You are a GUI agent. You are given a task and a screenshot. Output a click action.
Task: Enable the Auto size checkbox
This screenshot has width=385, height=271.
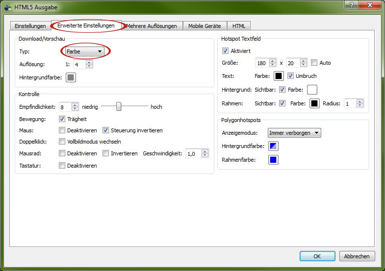(x=314, y=63)
